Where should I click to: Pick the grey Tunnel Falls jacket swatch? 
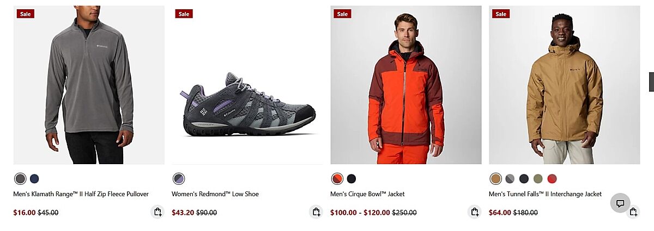coord(510,179)
